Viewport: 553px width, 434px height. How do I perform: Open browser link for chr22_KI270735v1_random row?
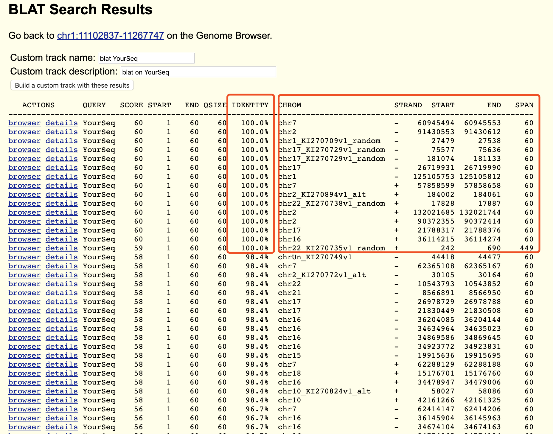click(x=24, y=248)
